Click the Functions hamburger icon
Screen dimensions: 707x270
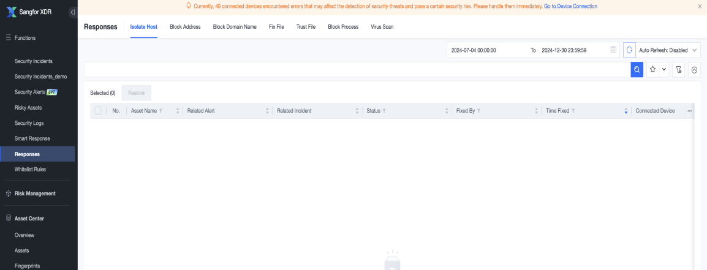[x=8, y=38]
